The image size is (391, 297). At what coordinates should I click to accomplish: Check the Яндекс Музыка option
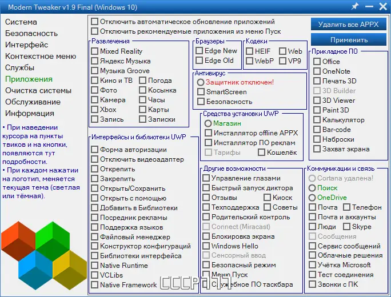click(94, 61)
